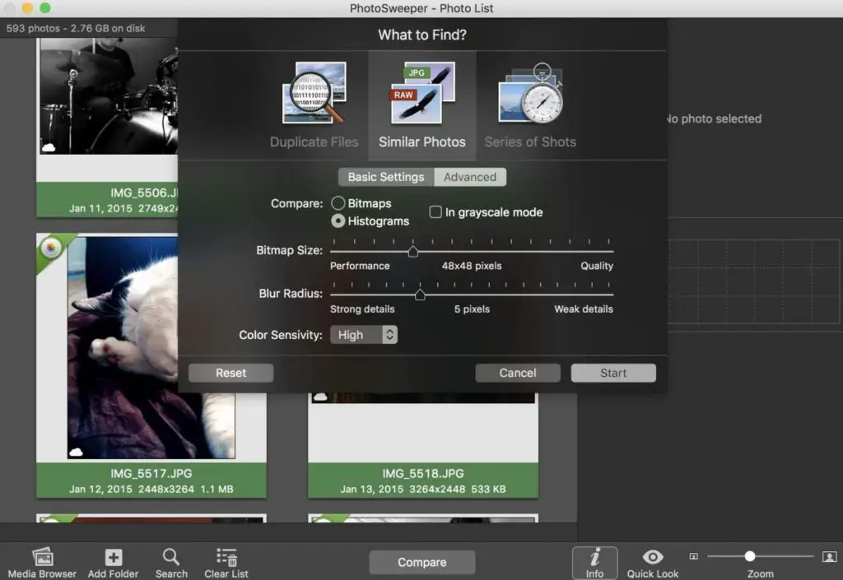Open Quick Look eye icon
The width and height of the screenshot is (843, 580).
tap(653, 557)
